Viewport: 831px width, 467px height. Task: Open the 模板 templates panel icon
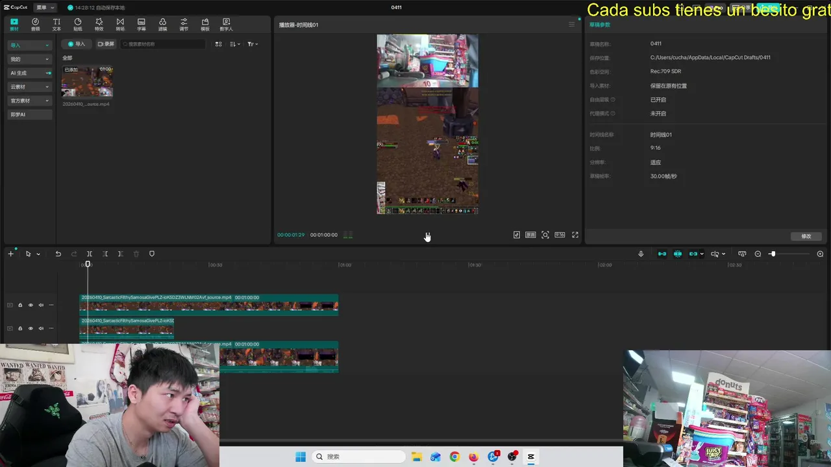(205, 25)
